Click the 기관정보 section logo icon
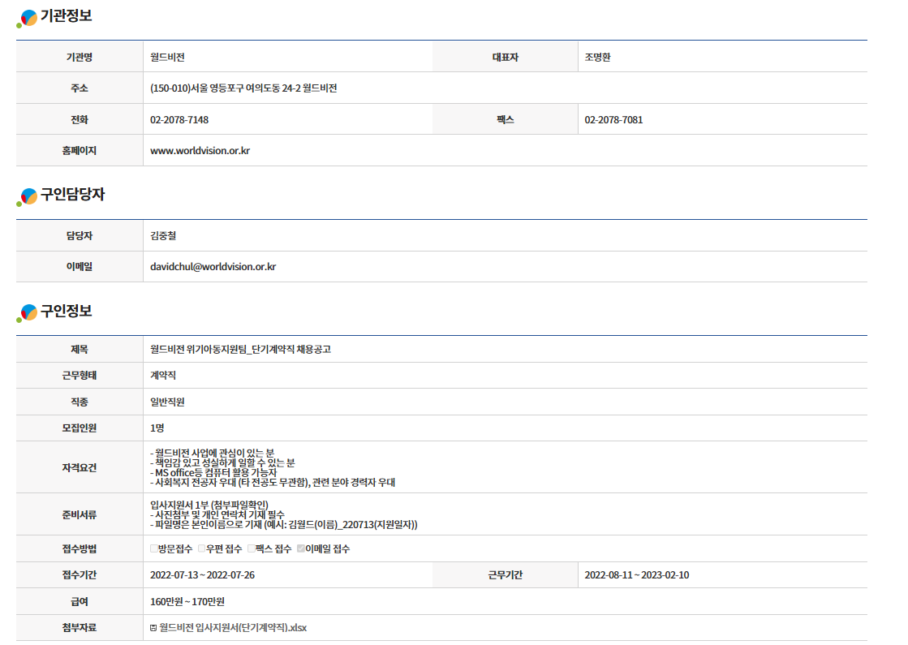 click(27, 18)
